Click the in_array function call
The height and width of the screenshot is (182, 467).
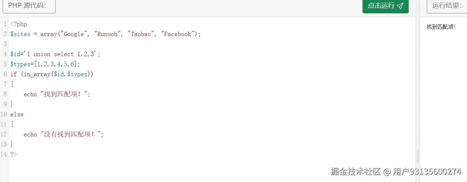(x=37, y=74)
